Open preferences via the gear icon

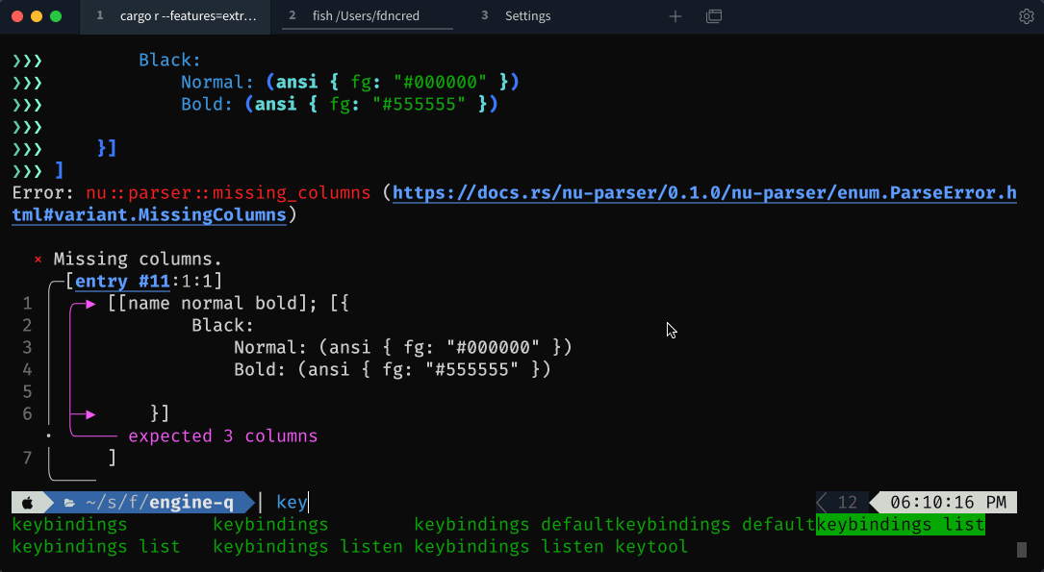pyautogui.click(x=1025, y=16)
